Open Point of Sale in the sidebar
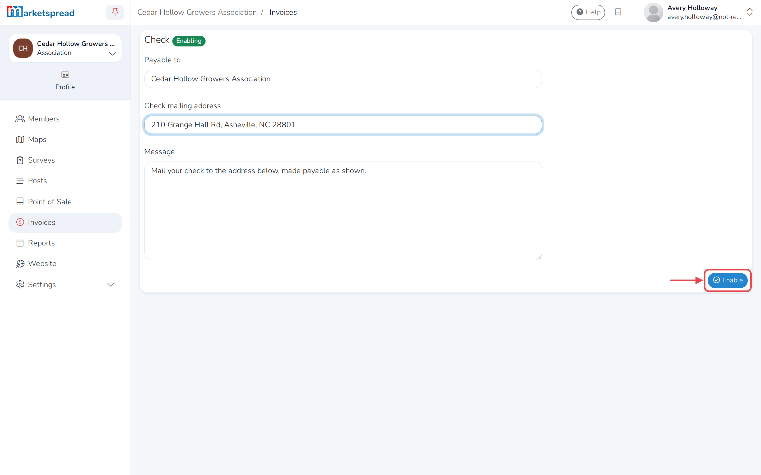 coord(65,202)
